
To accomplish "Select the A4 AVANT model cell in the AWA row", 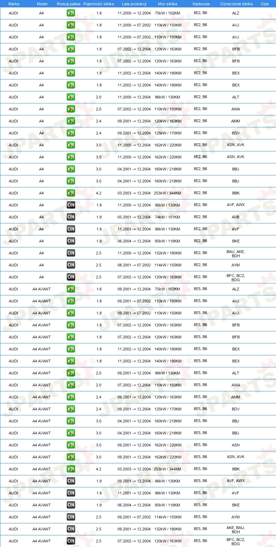I will click(x=42, y=385).
